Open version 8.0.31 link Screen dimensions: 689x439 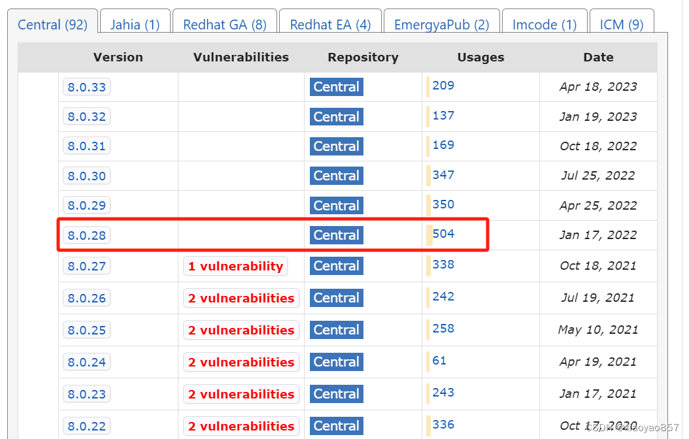coord(86,146)
